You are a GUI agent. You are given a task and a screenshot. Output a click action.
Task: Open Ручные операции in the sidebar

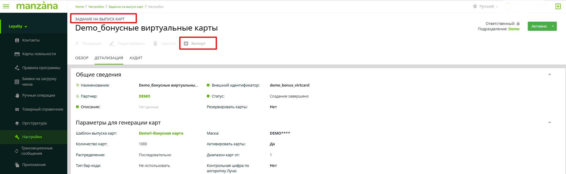point(39,95)
